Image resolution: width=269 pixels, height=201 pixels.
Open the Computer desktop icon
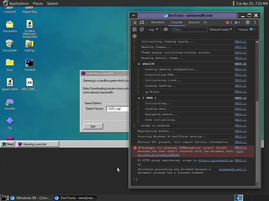10,10
